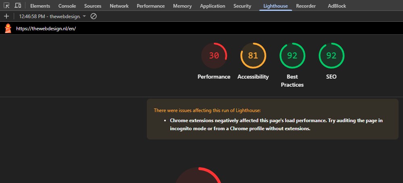
Task: Activate the inspect element picker icon
Action: [x=6, y=5]
